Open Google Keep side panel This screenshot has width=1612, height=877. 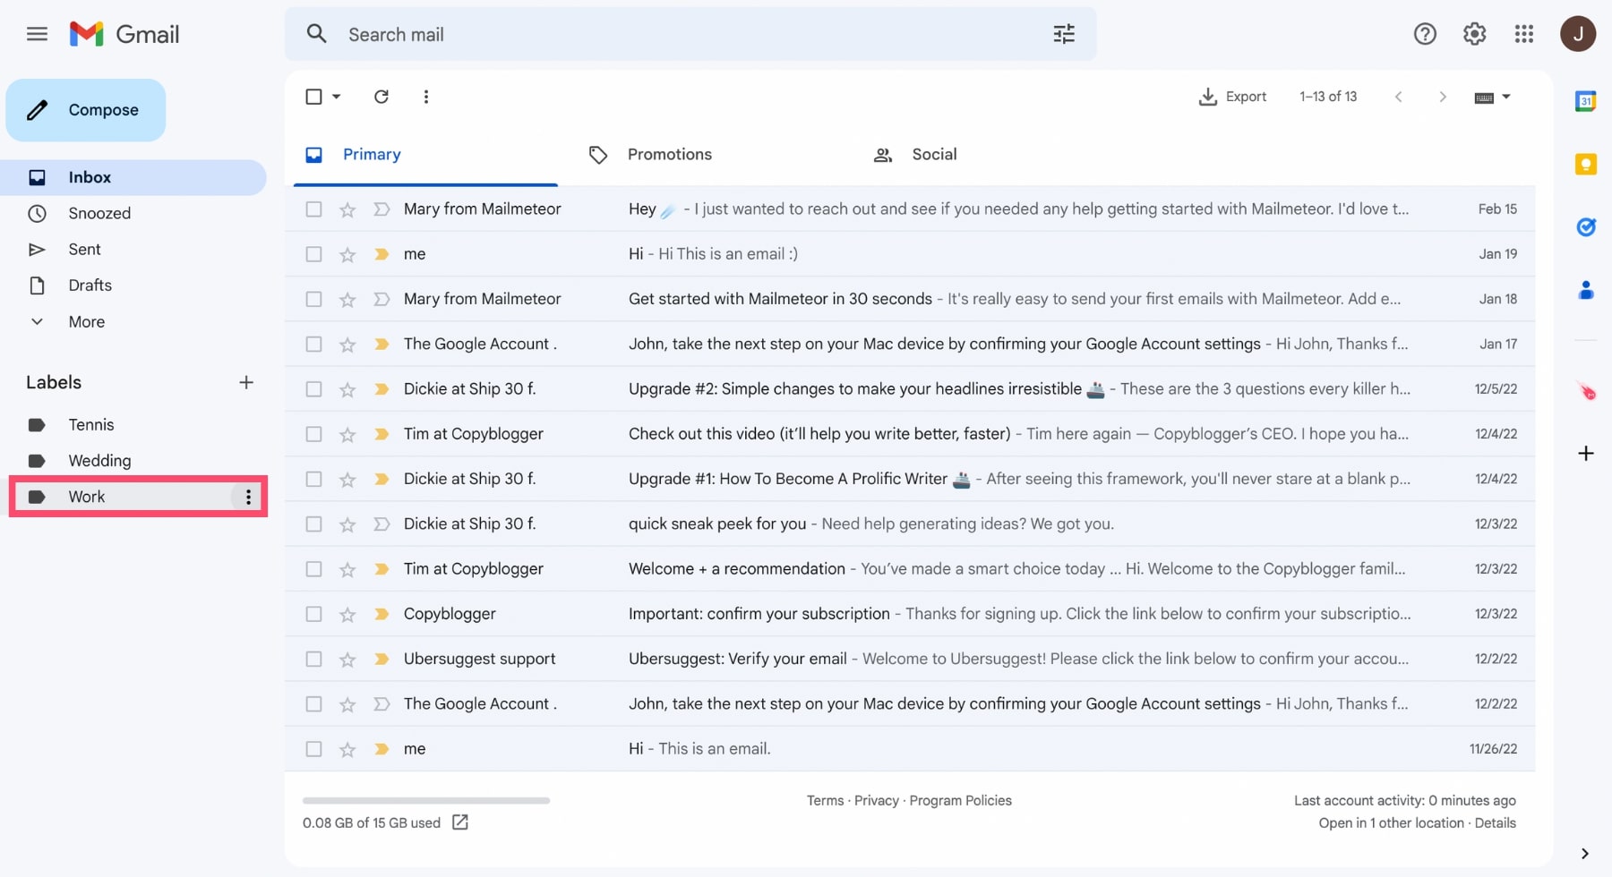click(x=1586, y=164)
